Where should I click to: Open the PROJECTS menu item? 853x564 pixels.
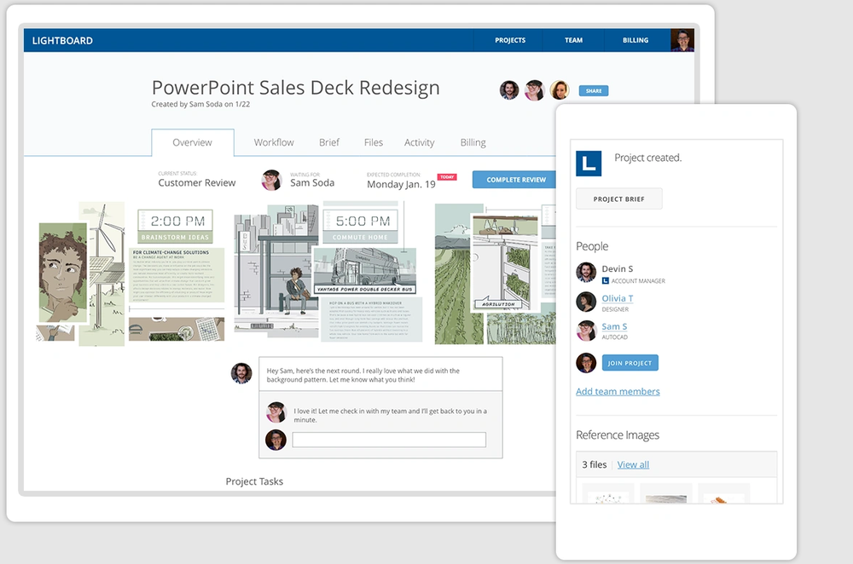[x=510, y=40]
